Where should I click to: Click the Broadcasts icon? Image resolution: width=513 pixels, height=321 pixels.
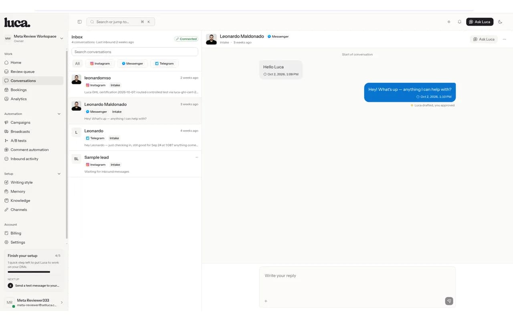pyautogui.click(x=6, y=132)
